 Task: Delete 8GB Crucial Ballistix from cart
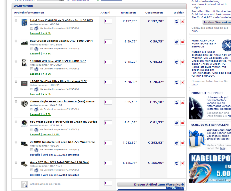coord(182,42)
